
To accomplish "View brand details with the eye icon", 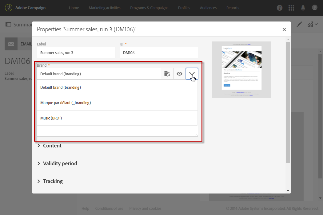I will [179, 74].
